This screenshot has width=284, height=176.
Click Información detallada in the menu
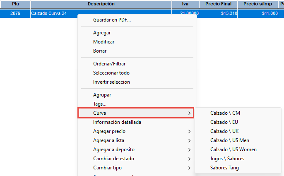[x=117, y=122]
